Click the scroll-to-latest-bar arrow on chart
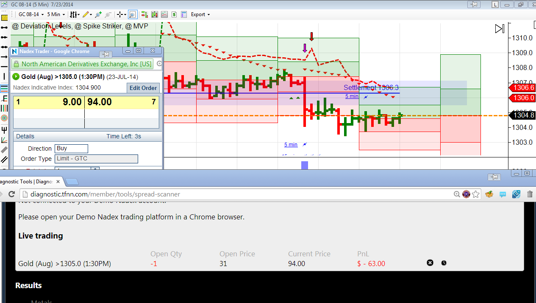Viewport: 536px width, 303px height. point(500,29)
